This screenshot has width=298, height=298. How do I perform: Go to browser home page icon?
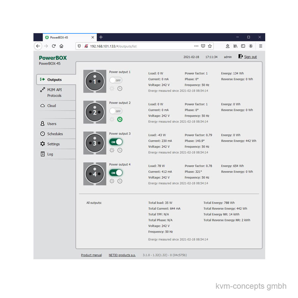pos(61,46)
